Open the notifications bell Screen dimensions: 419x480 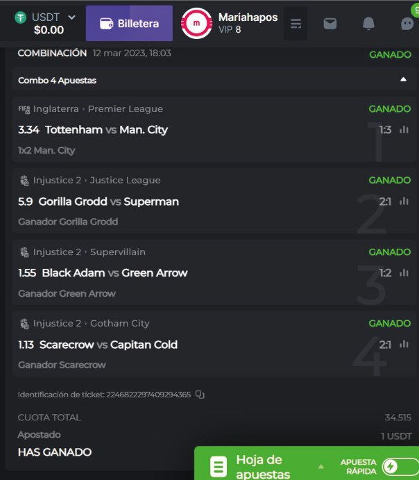pyautogui.click(x=368, y=24)
